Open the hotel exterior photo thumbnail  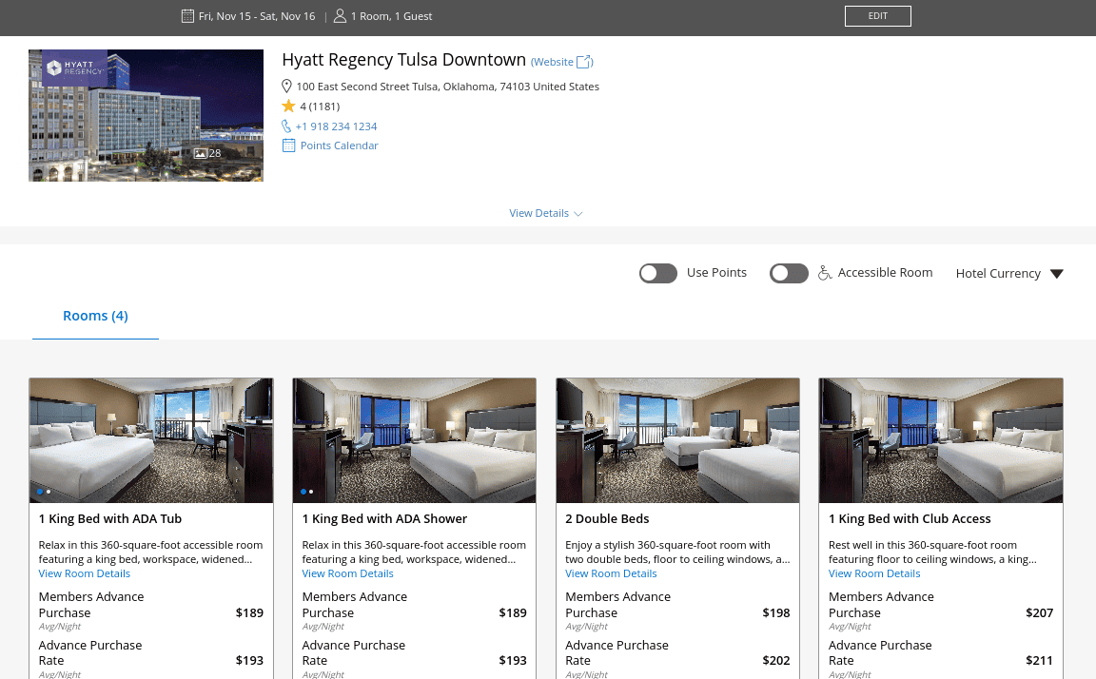[147, 115]
